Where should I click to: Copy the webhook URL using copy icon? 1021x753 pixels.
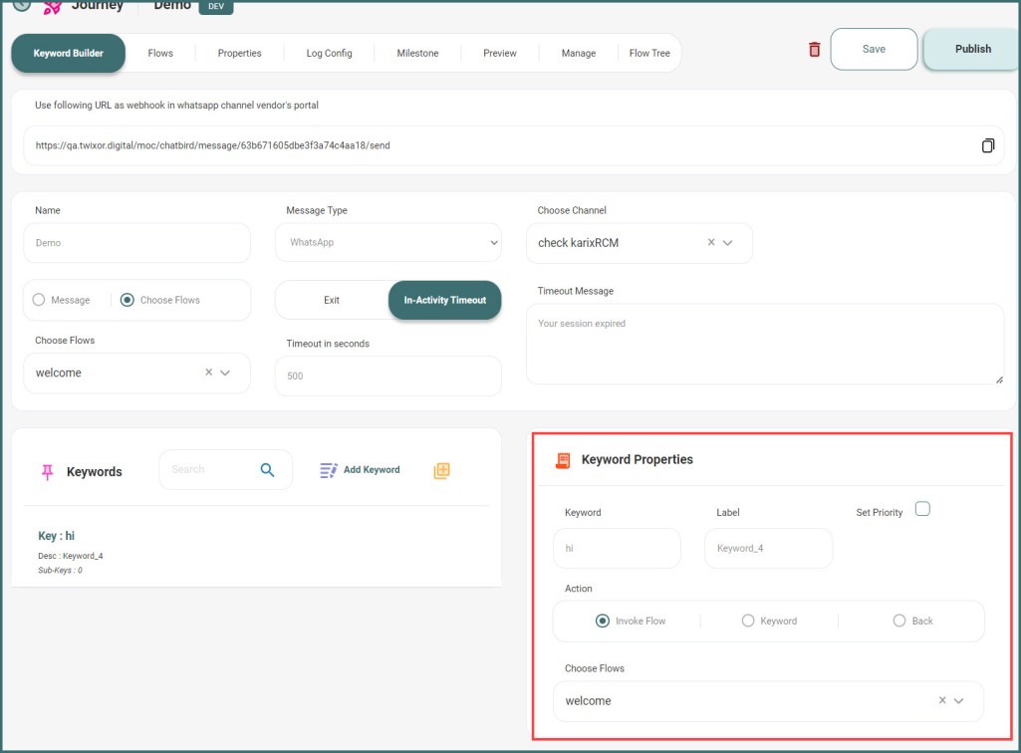[x=987, y=145]
